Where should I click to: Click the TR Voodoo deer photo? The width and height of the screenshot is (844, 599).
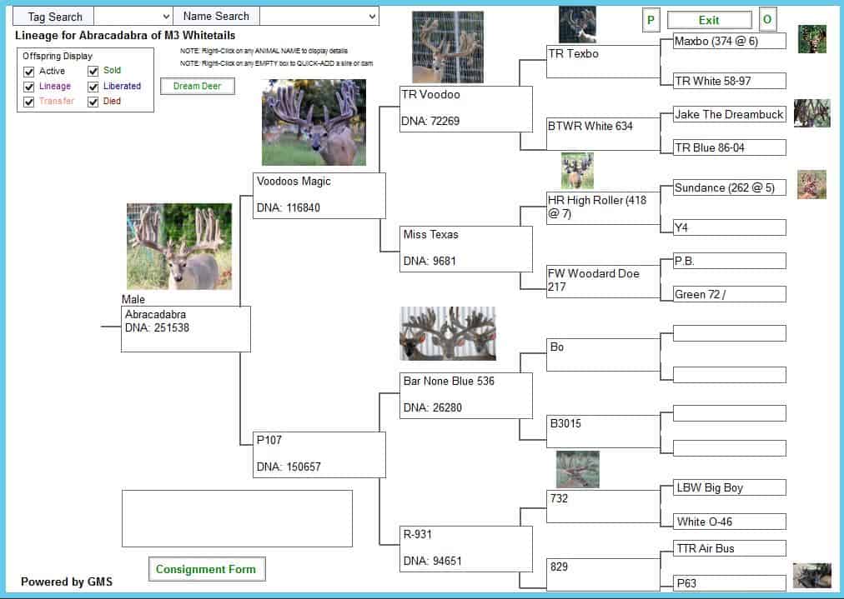tap(448, 47)
